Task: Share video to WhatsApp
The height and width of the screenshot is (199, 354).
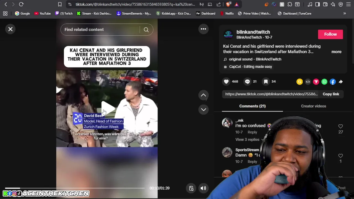Action: click(324, 82)
